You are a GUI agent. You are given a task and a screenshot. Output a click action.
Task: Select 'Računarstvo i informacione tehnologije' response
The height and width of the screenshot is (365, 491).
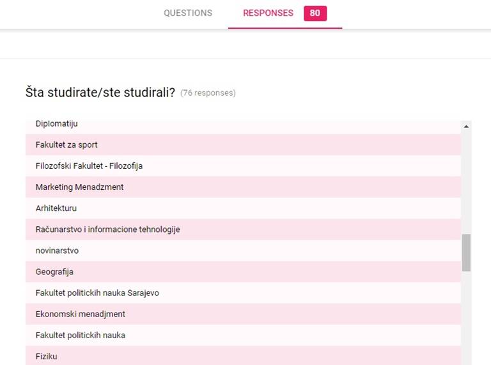[107, 229]
